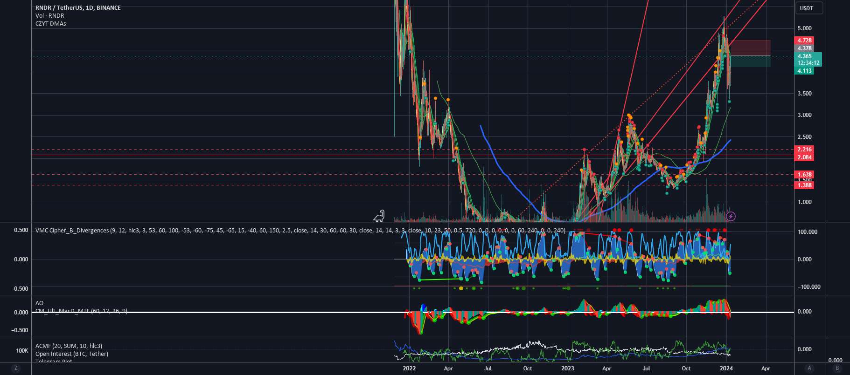Click the 2023 time axis label
Image resolution: width=850 pixels, height=375 pixels.
pos(568,368)
